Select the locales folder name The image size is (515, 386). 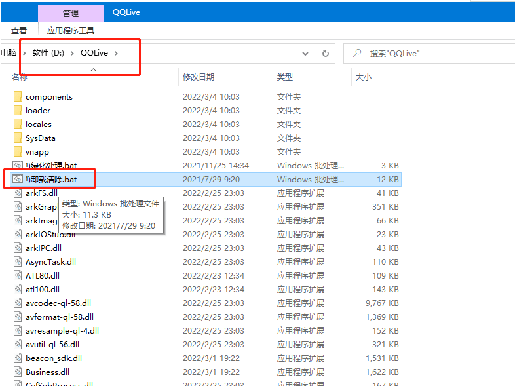[x=39, y=125]
